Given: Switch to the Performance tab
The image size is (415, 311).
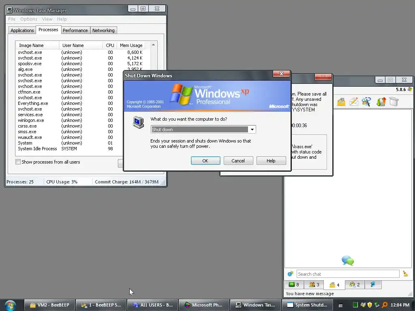Looking at the screenshot, I should (x=75, y=30).
